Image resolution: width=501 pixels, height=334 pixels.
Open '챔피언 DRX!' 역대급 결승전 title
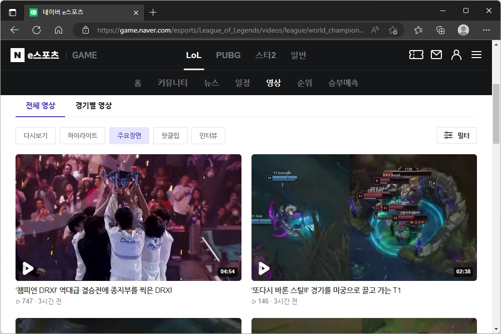[x=94, y=290]
